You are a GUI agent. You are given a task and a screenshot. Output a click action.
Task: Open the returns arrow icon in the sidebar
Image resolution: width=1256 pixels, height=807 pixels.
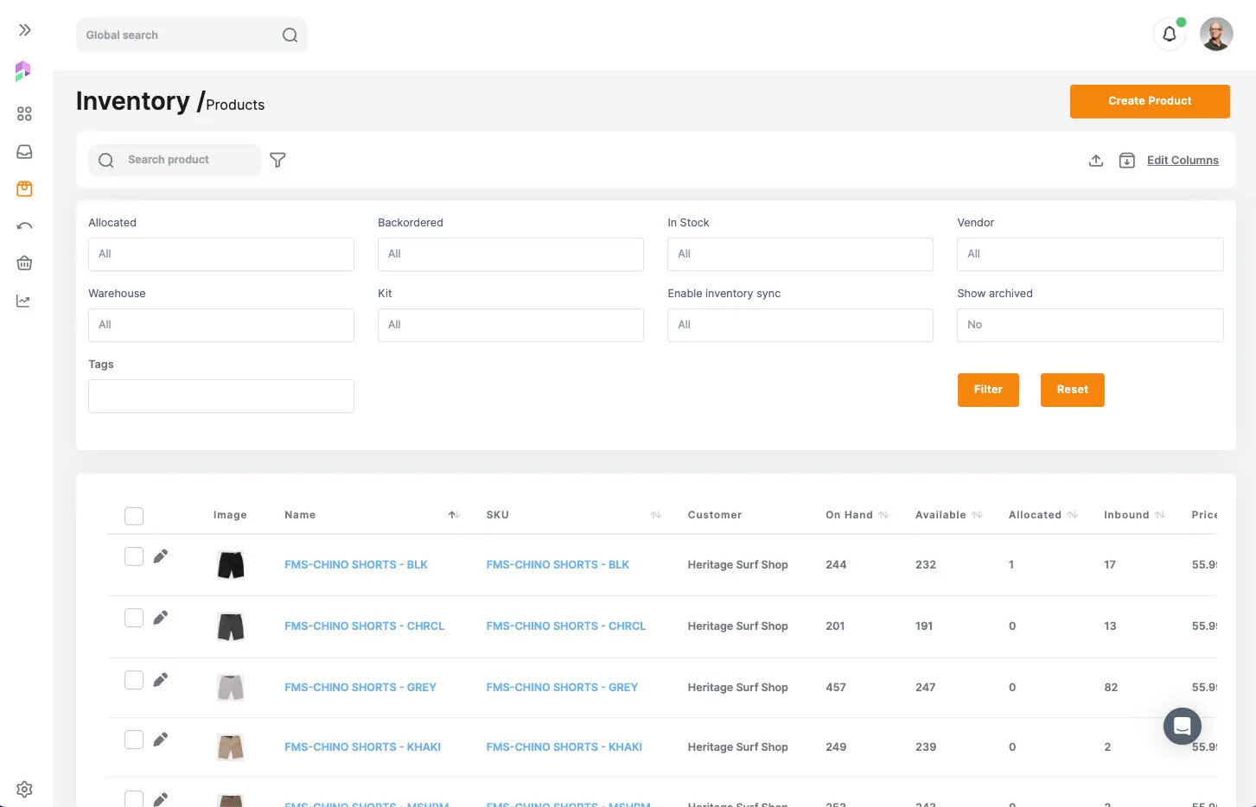click(x=24, y=226)
